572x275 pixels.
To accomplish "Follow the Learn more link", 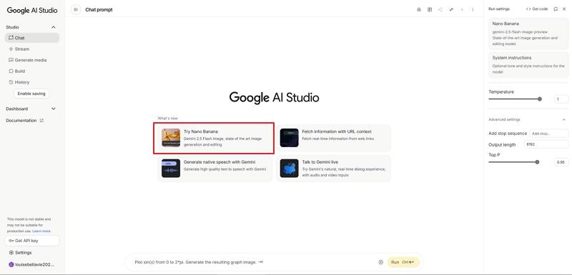I will coord(41,231).
